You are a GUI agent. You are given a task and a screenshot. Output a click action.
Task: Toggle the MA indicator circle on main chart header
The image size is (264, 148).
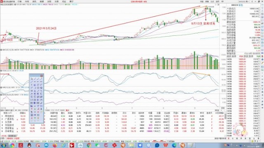15,5
